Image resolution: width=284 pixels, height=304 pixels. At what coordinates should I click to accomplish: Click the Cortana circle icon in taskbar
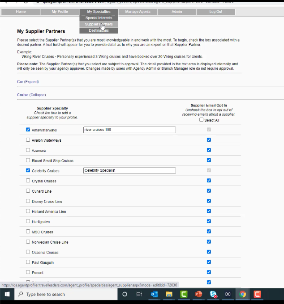[x=125, y=294]
